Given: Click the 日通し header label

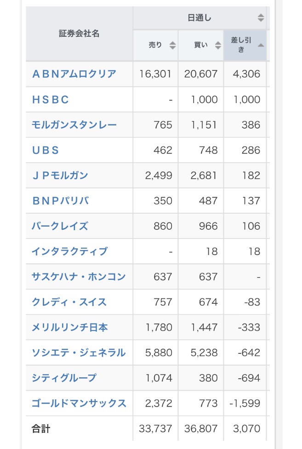Looking at the screenshot, I should (199, 18).
